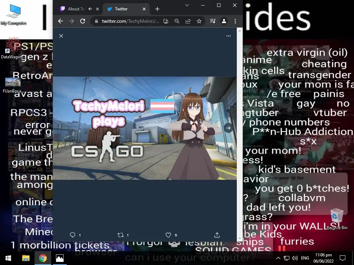Open the notification action center
Screen dimensions: 354x265
[x=343, y=258]
